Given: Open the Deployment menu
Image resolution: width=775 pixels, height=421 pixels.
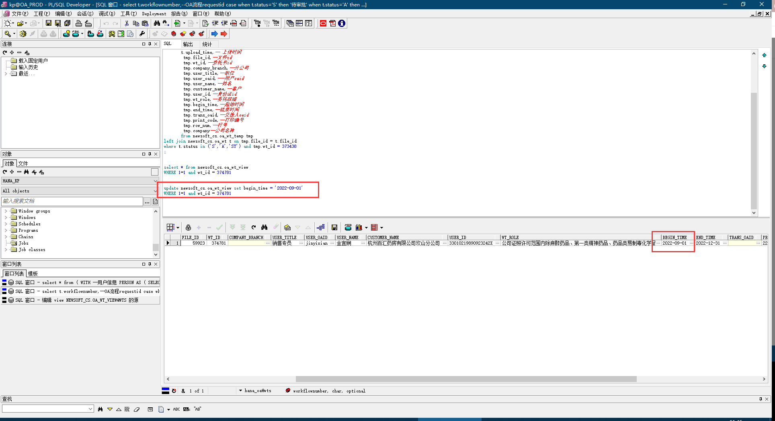Looking at the screenshot, I should click(x=154, y=14).
